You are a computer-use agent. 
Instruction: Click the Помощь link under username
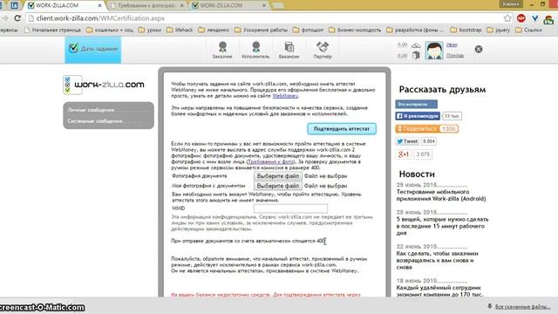(x=455, y=55)
